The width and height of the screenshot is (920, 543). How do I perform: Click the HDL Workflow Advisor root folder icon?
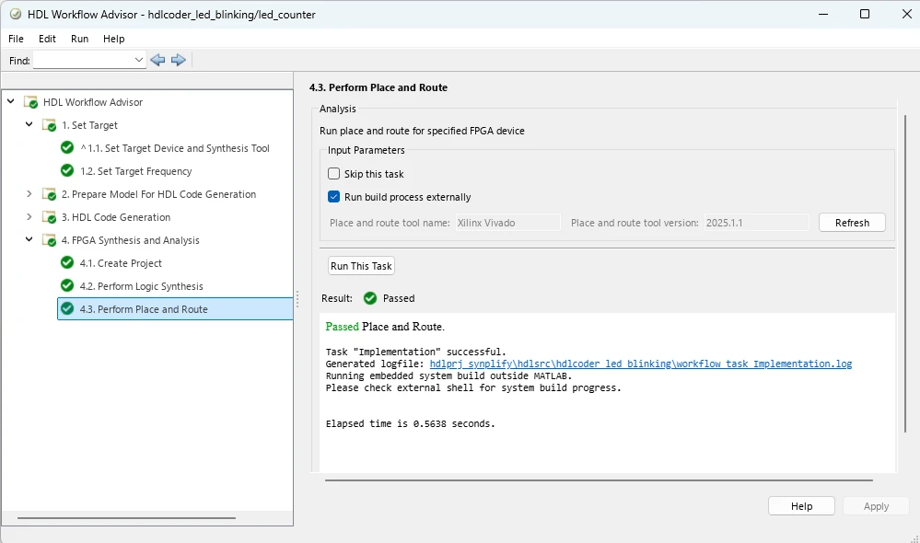pyautogui.click(x=30, y=102)
